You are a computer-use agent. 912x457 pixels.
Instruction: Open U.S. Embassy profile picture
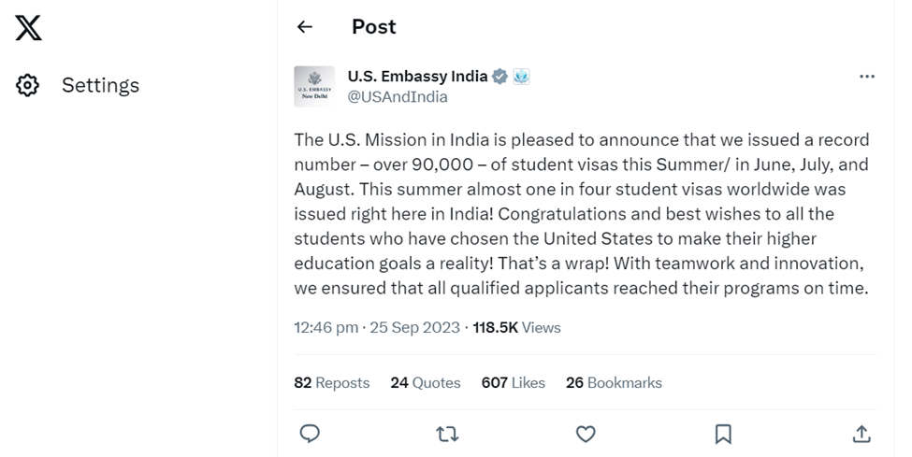(x=314, y=86)
